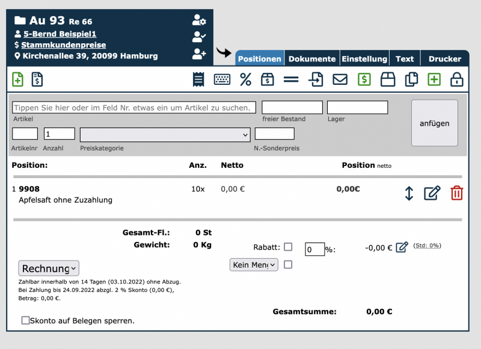The image size is (481, 349).
Task: Click the lock icon in toolbar
Action: 457,79
